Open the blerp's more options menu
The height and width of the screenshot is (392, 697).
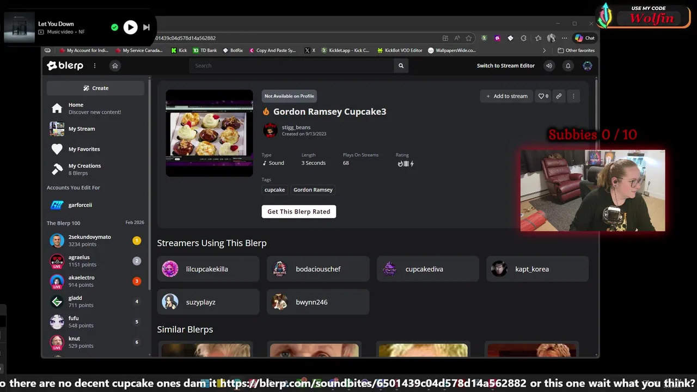click(573, 96)
